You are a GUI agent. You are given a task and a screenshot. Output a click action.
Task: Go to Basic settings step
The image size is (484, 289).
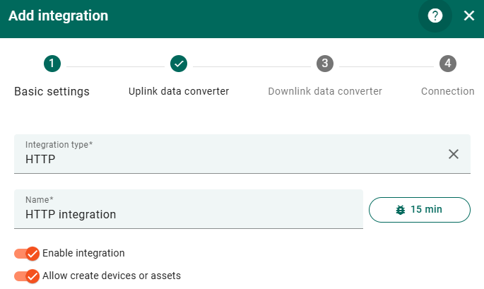52,91
